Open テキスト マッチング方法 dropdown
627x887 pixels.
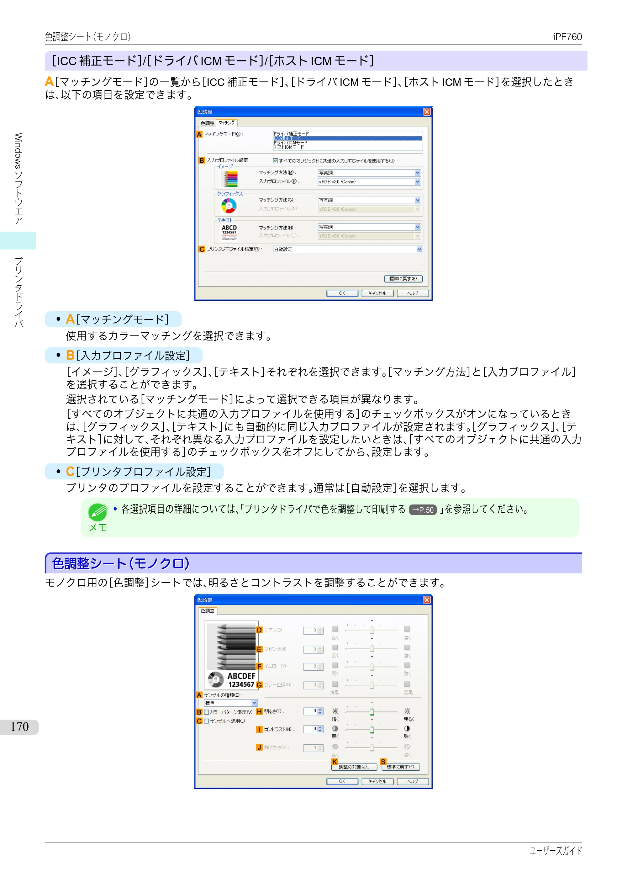pyautogui.click(x=369, y=227)
